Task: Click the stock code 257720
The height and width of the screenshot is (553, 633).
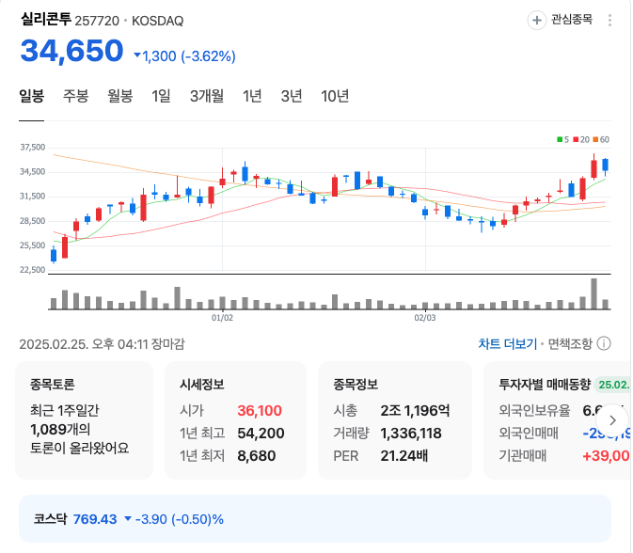Action: [97, 21]
